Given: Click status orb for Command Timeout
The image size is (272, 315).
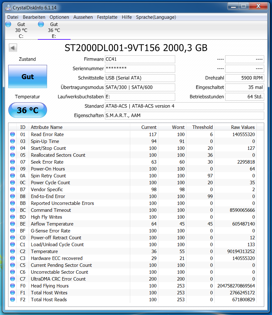Looking at the screenshot, I should [x=12, y=210].
